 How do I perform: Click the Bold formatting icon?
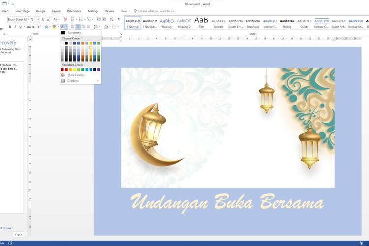click(x=9, y=27)
